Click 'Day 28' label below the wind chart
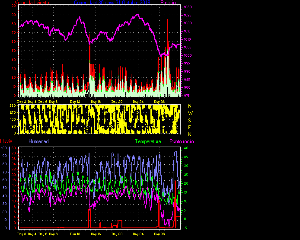Image resolution: width=300 pixels, height=240 pixels. click(159, 102)
